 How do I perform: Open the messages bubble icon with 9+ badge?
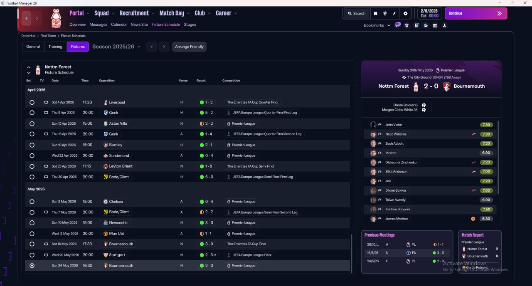(x=398, y=25)
